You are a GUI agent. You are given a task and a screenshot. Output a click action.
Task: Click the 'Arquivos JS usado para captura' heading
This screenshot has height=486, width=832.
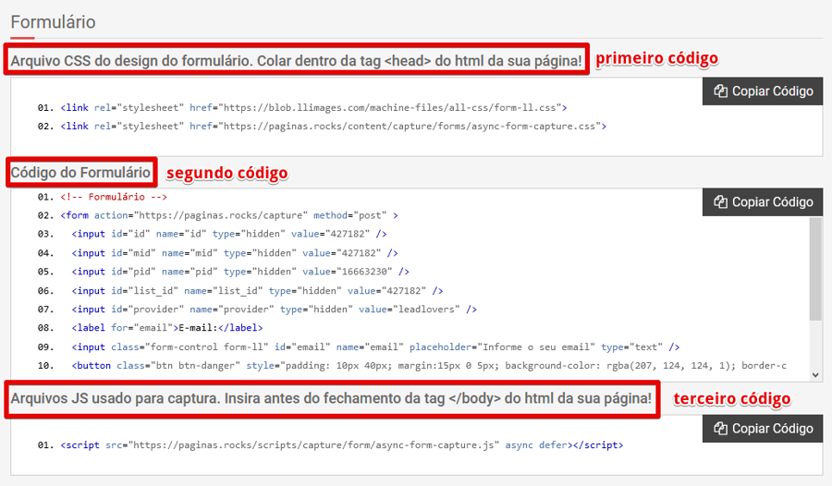click(x=330, y=400)
